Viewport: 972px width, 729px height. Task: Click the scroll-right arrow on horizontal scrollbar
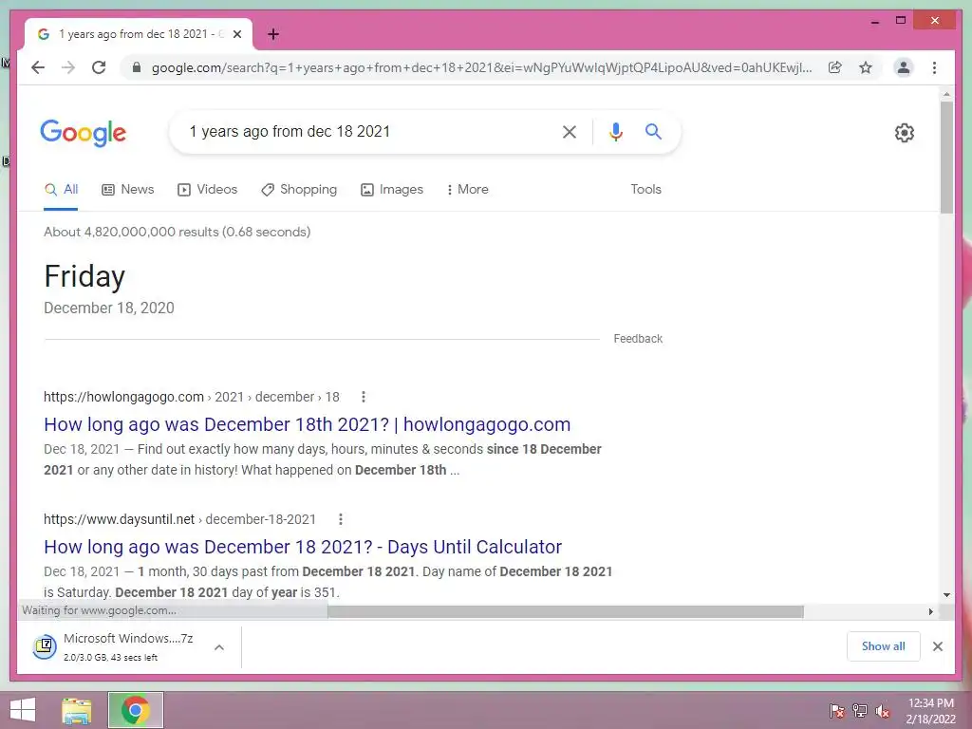coord(930,612)
